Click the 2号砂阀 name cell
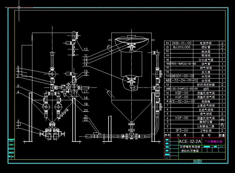 pos(206,131)
